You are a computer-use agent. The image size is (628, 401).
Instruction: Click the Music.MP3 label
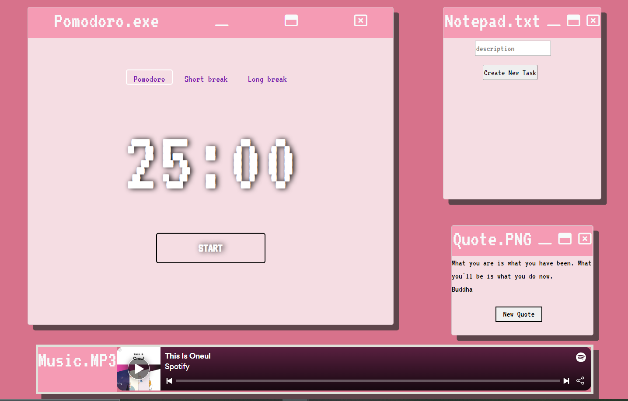click(x=77, y=361)
